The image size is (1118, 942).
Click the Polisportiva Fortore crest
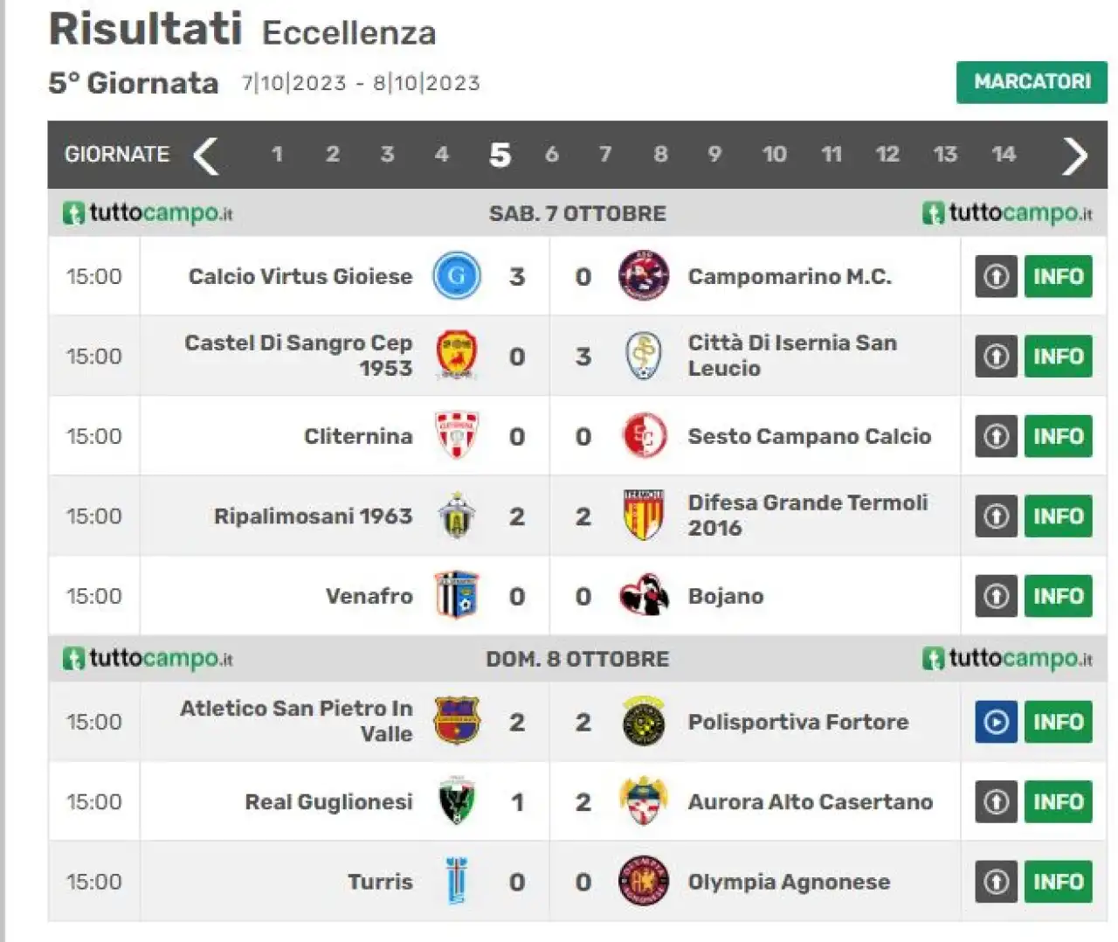[x=644, y=722]
